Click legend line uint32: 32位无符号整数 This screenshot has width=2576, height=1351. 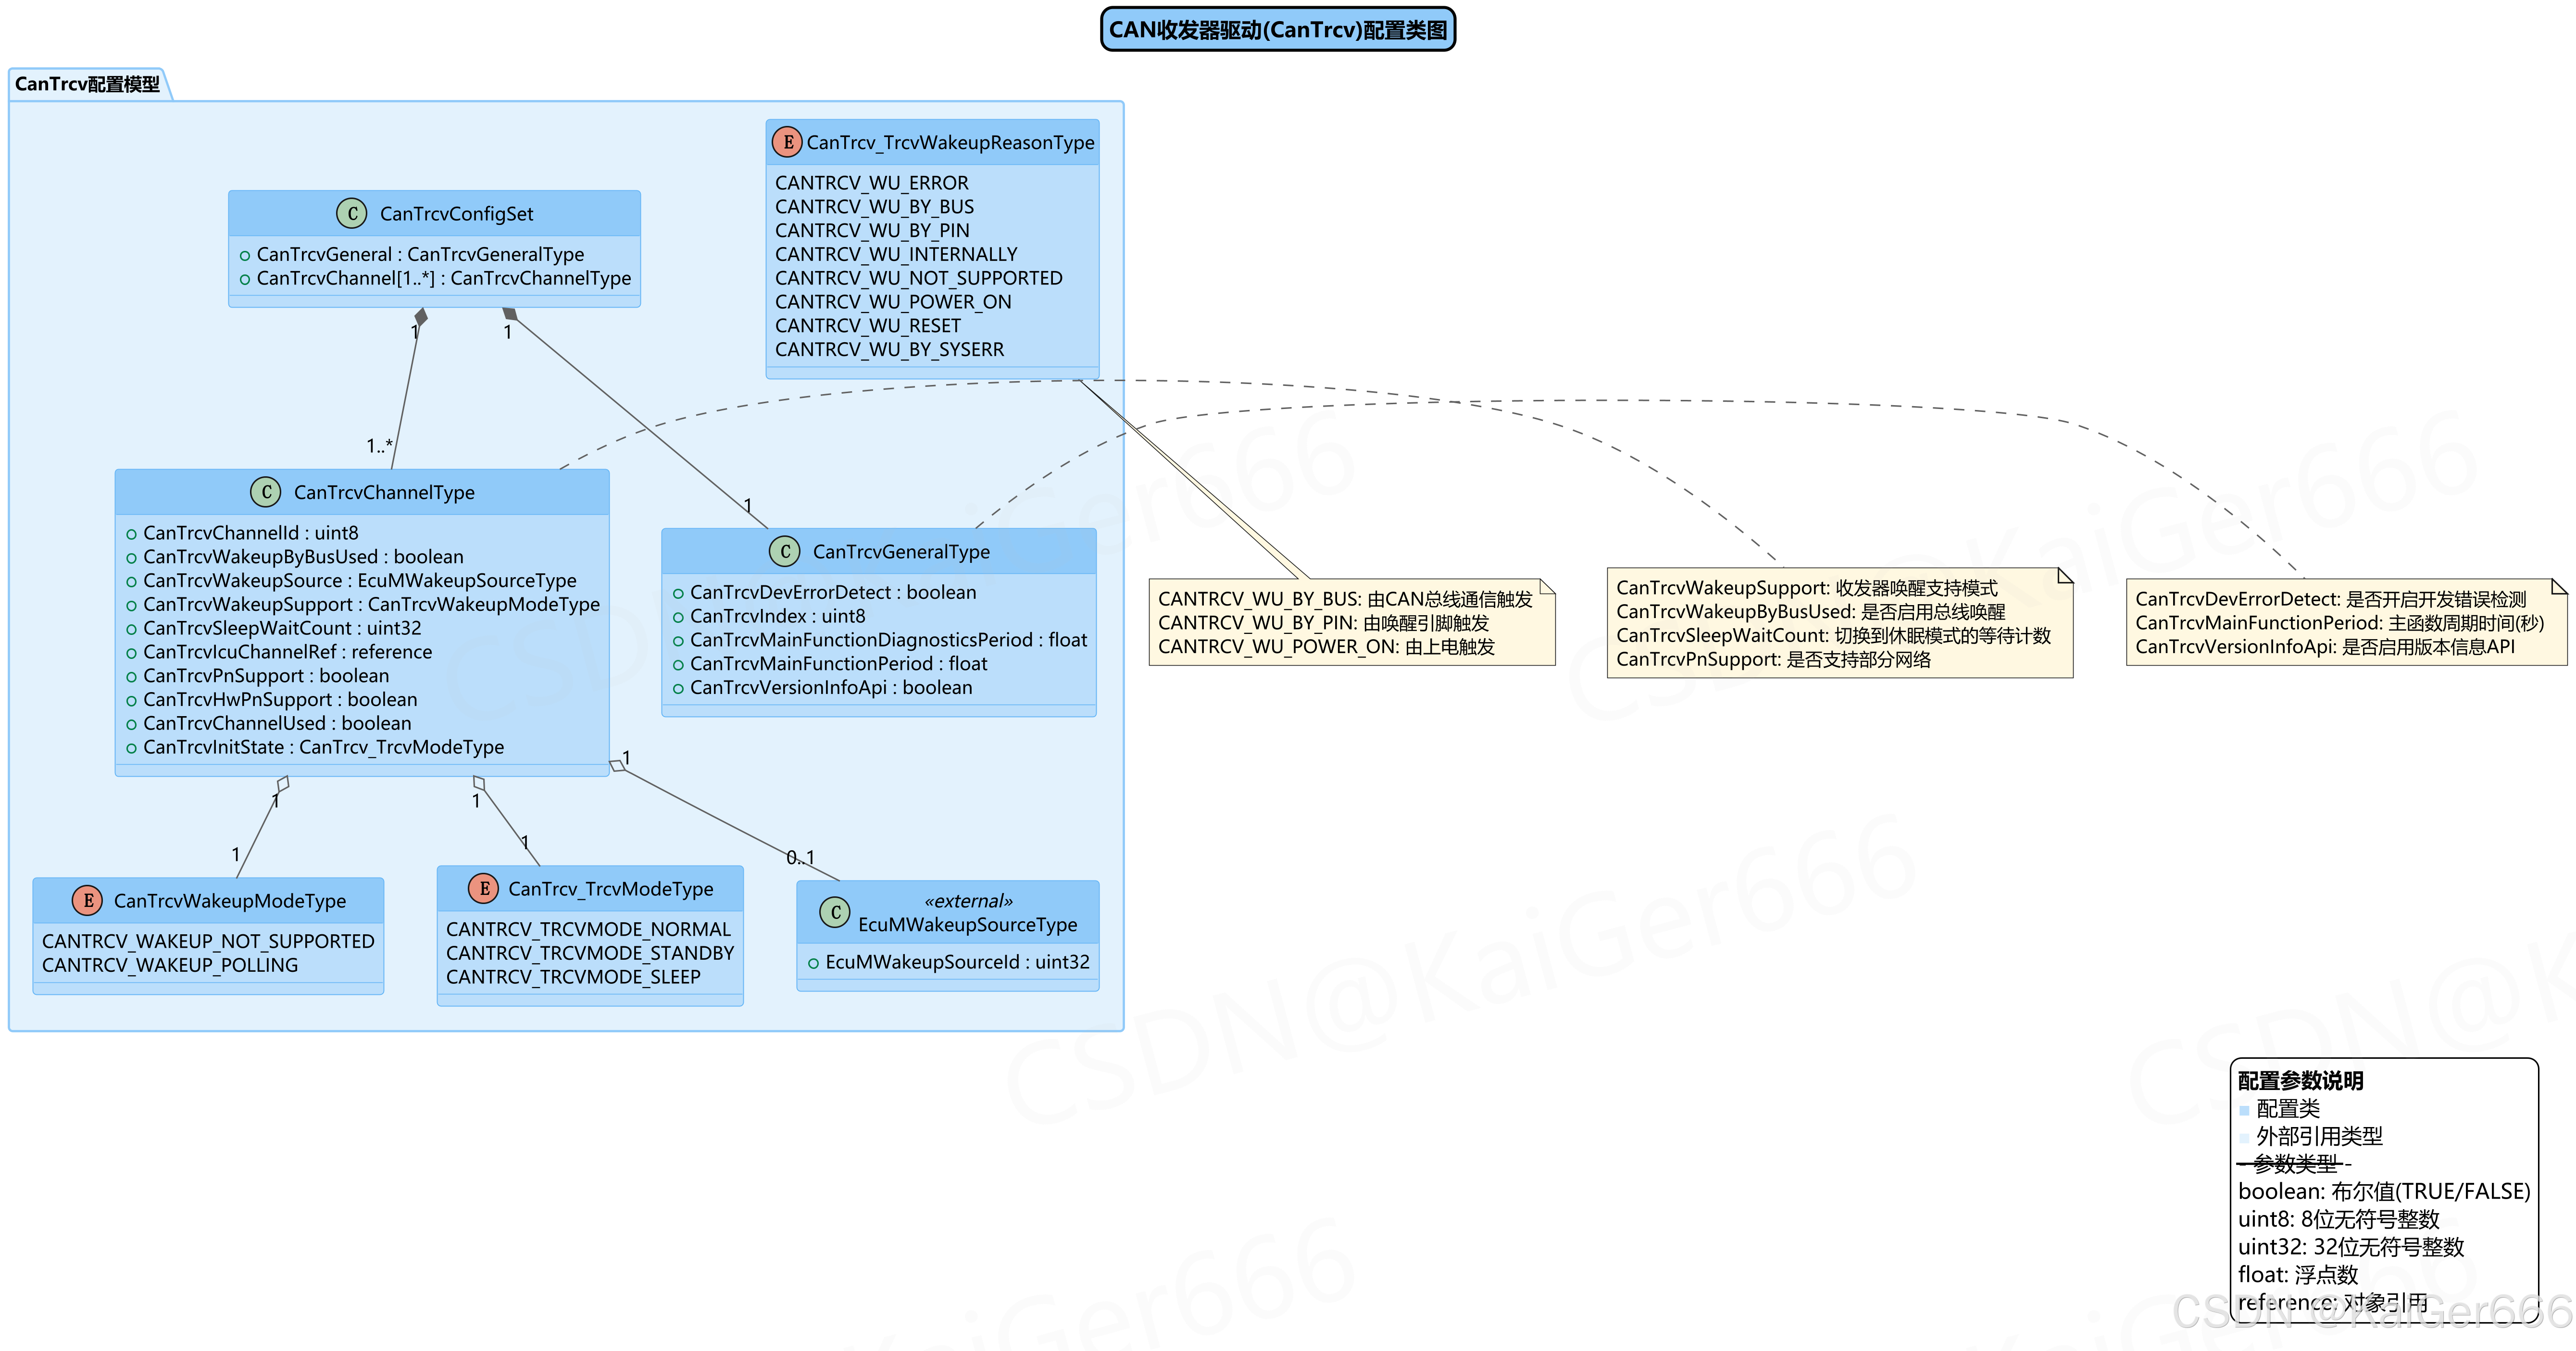click(2351, 1247)
